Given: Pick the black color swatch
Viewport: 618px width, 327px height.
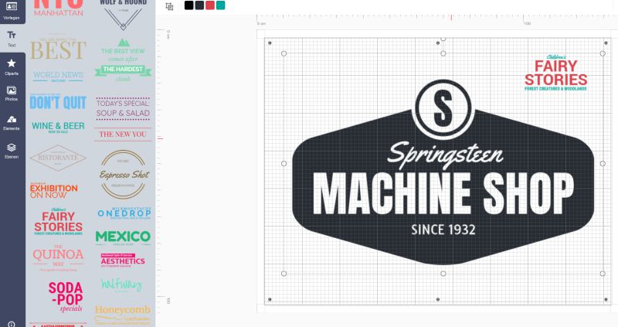Looking at the screenshot, I should pos(189,5).
